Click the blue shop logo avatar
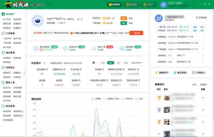The width and height of the screenshot is (214, 137). 159,18
